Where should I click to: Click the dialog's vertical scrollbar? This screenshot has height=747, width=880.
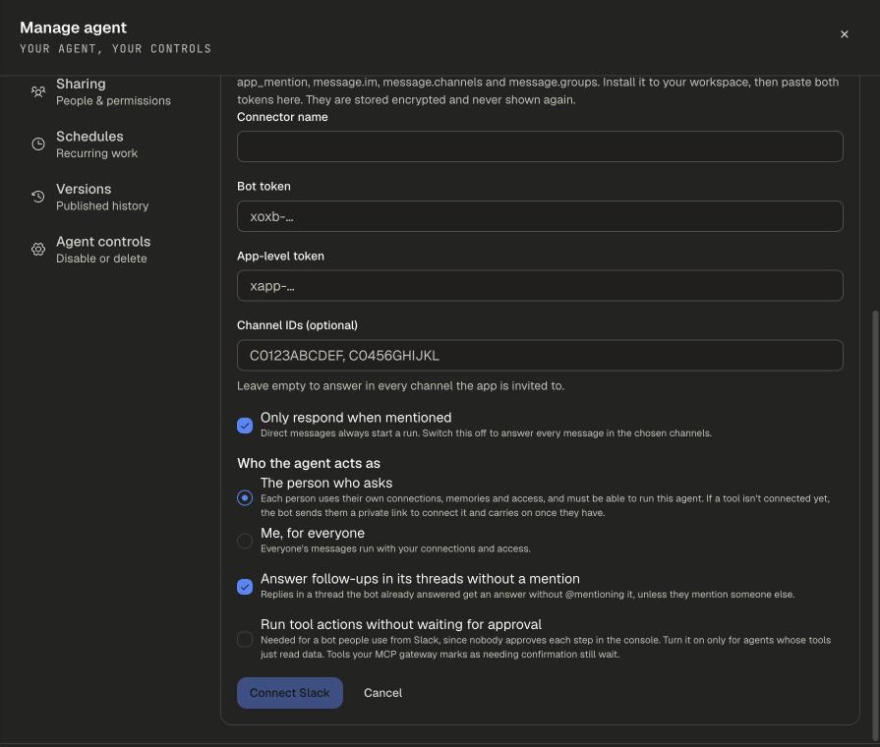(875, 528)
